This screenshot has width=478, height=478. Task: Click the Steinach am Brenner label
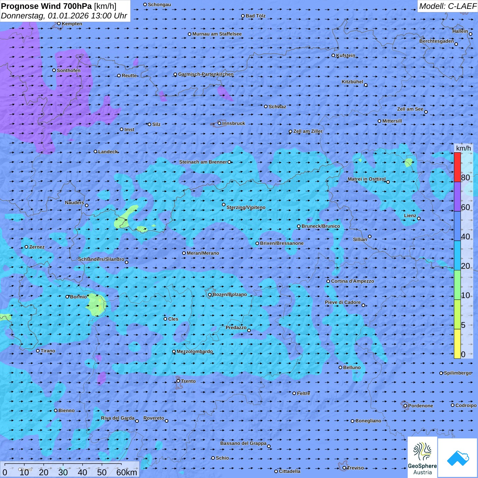click(203, 162)
